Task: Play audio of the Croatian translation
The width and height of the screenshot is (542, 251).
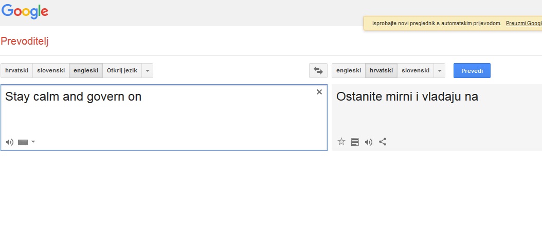Action: pos(369,142)
